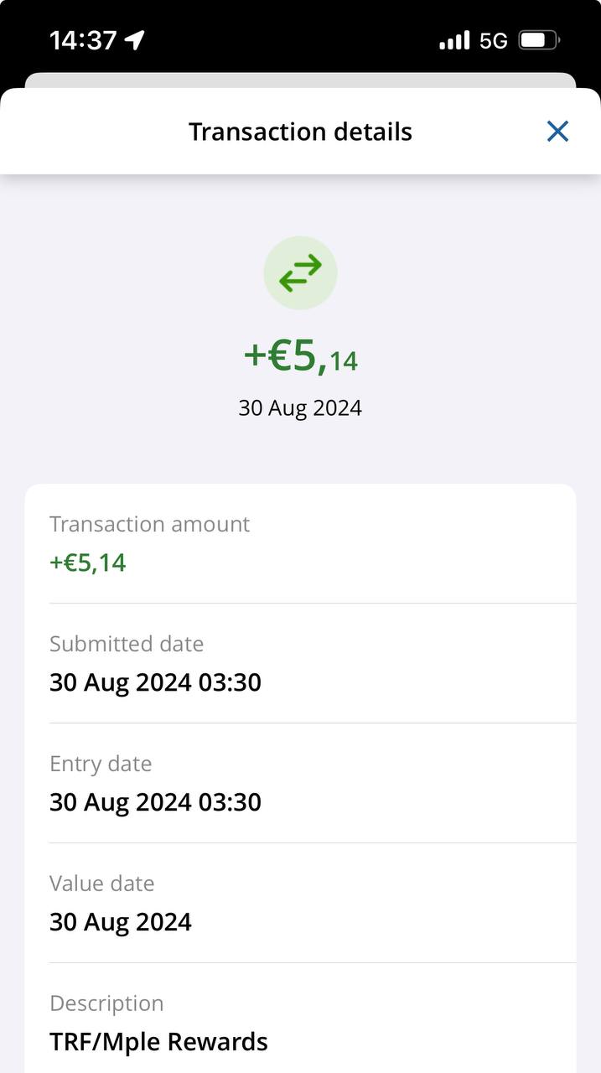Select the Submitted date label

pos(127,644)
